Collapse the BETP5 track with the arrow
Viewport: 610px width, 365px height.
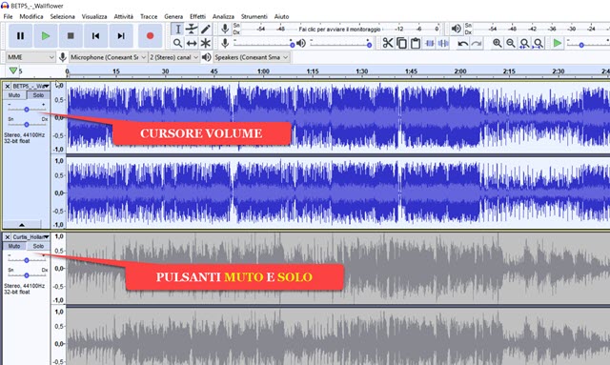[22, 225]
